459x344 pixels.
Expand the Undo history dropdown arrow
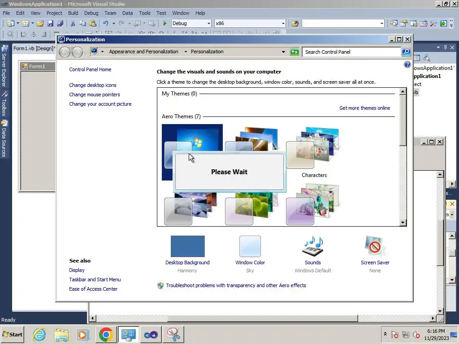tap(113, 23)
